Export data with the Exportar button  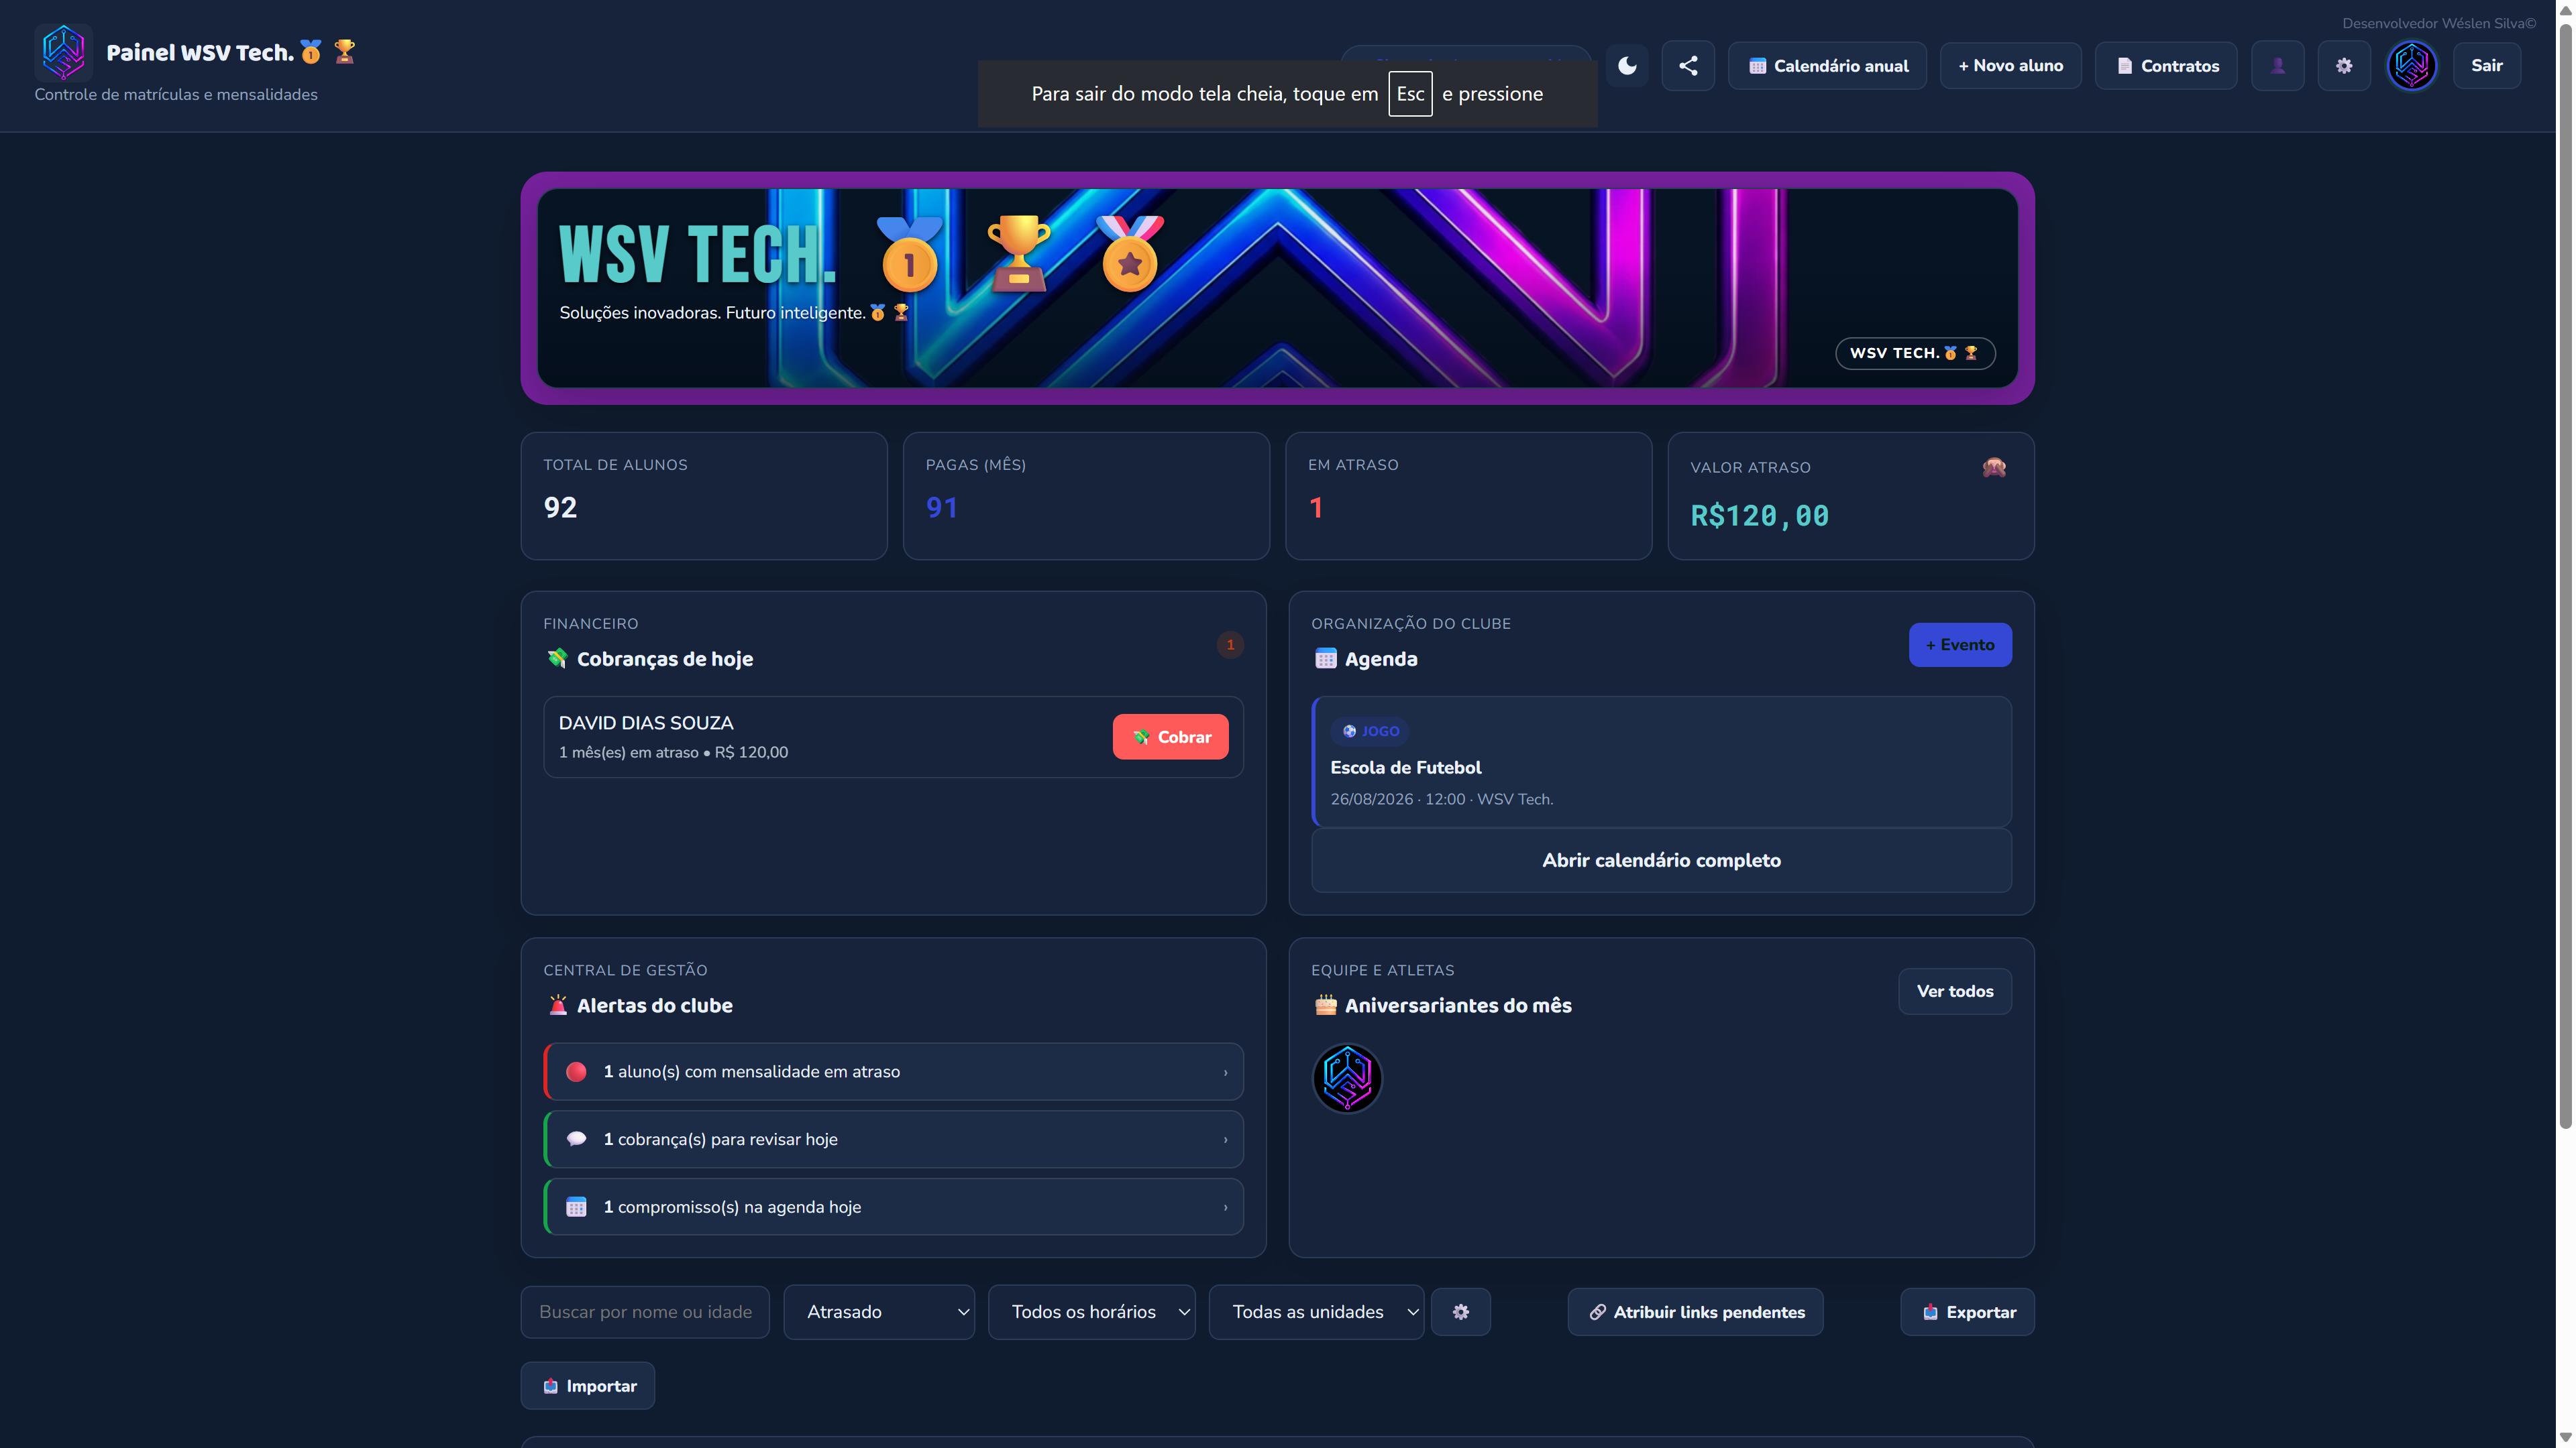1967,1312
